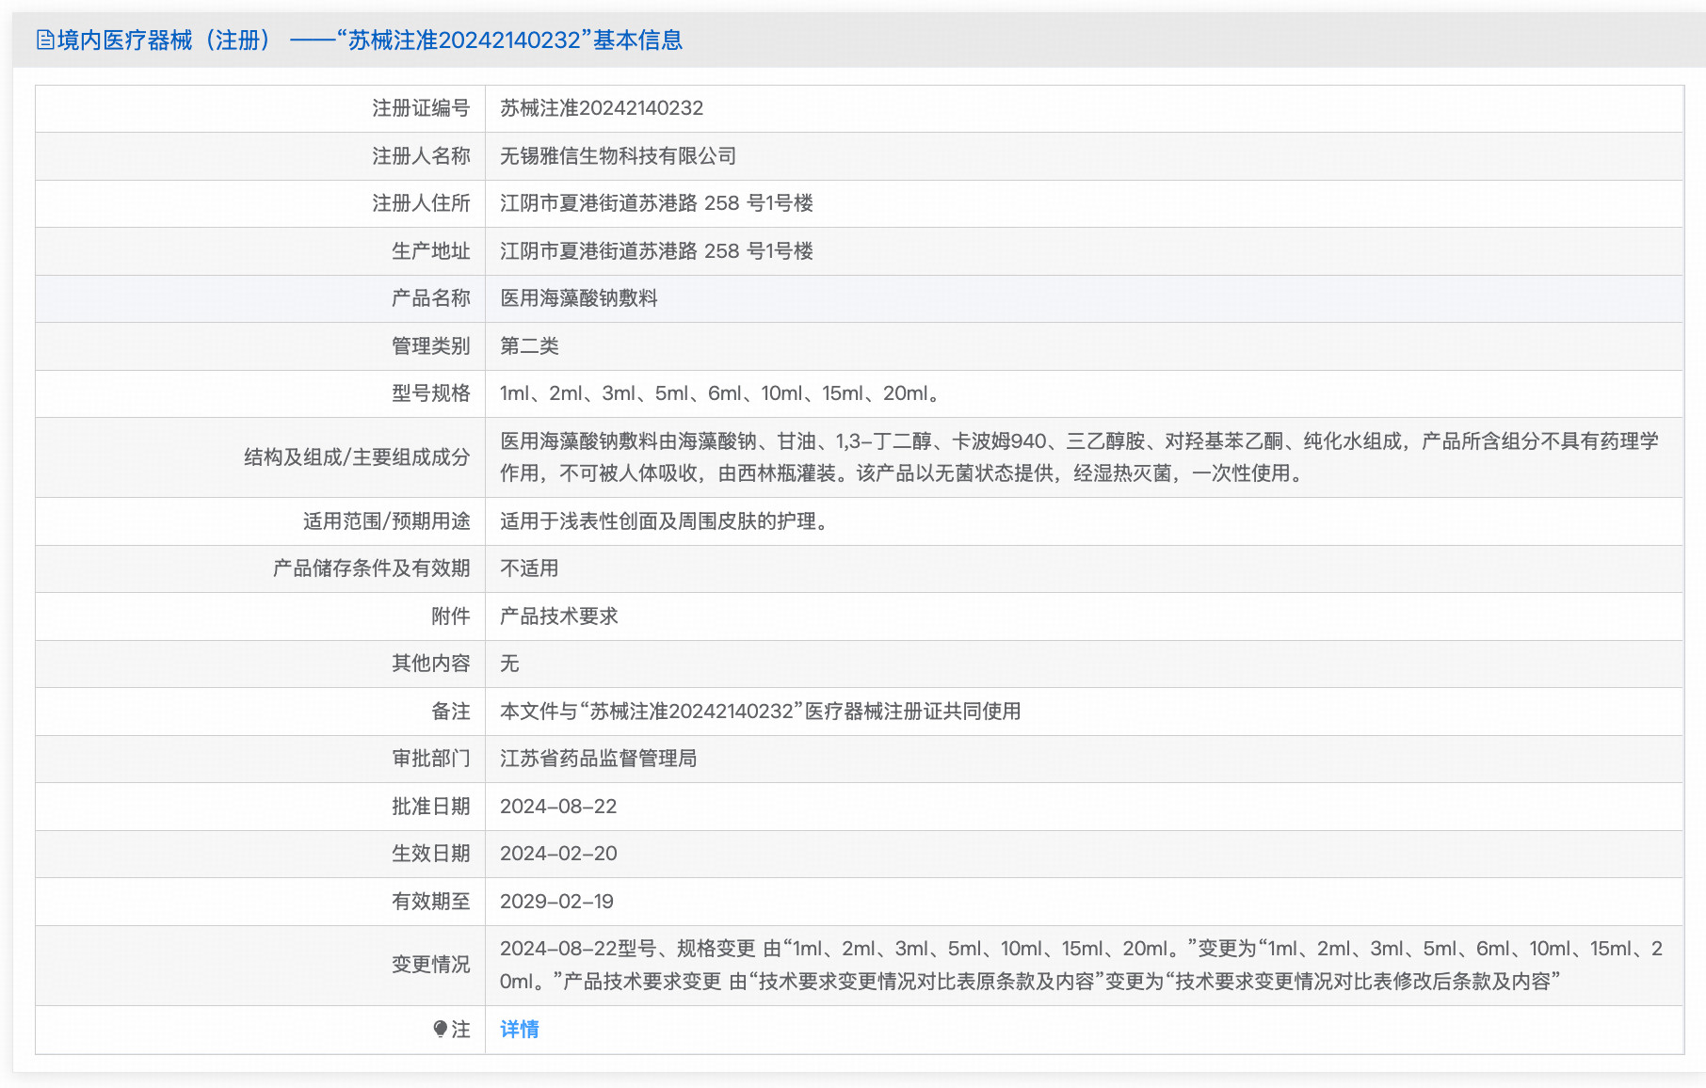Click the 变更情况 row label
Viewport: 1706px width, 1088px height.
(x=430, y=965)
